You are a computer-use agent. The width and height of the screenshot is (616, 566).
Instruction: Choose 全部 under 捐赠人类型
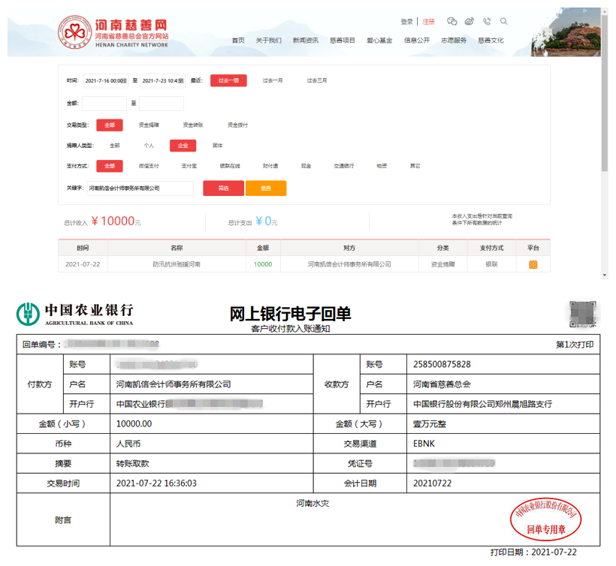tap(115, 146)
